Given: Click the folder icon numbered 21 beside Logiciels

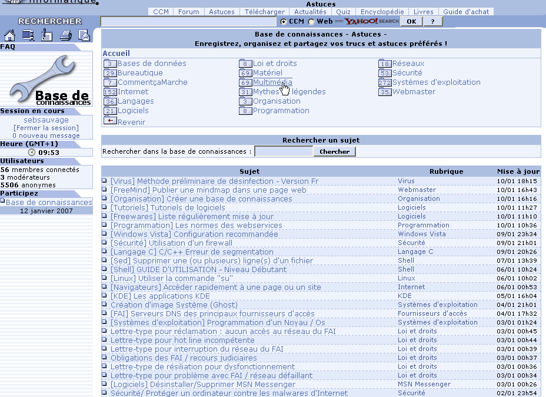Looking at the screenshot, I should coord(110,110).
